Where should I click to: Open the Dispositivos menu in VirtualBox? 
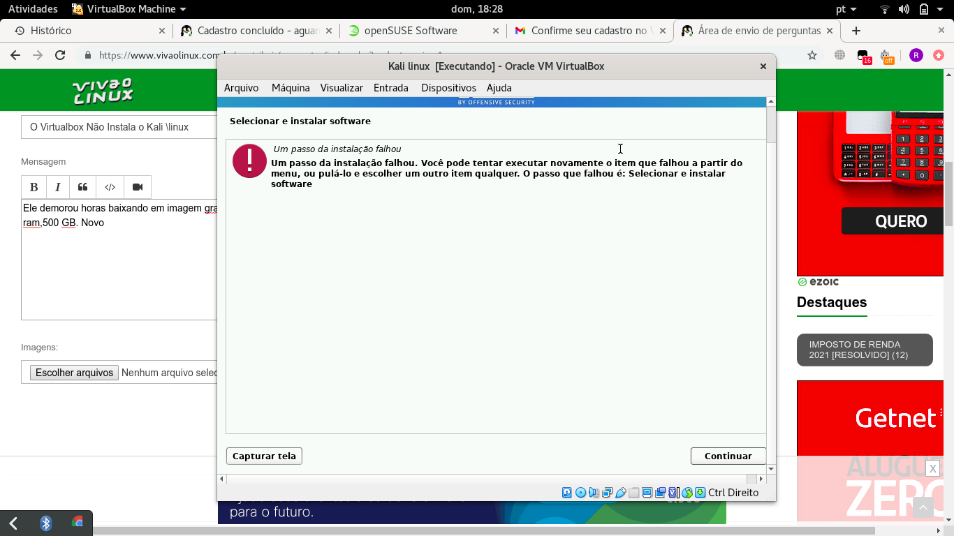448,88
